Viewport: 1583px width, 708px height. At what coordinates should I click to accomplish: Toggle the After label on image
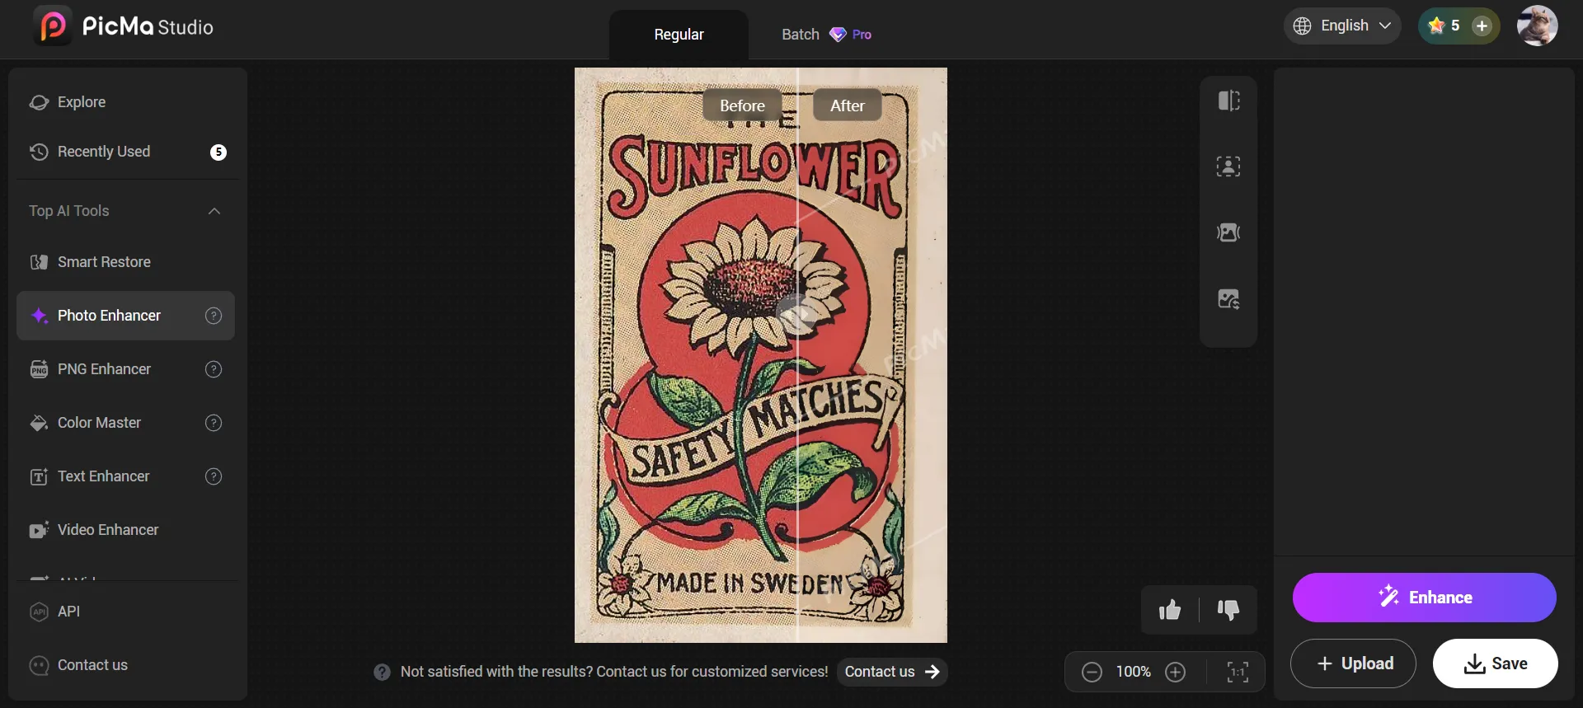click(x=847, y=105)
